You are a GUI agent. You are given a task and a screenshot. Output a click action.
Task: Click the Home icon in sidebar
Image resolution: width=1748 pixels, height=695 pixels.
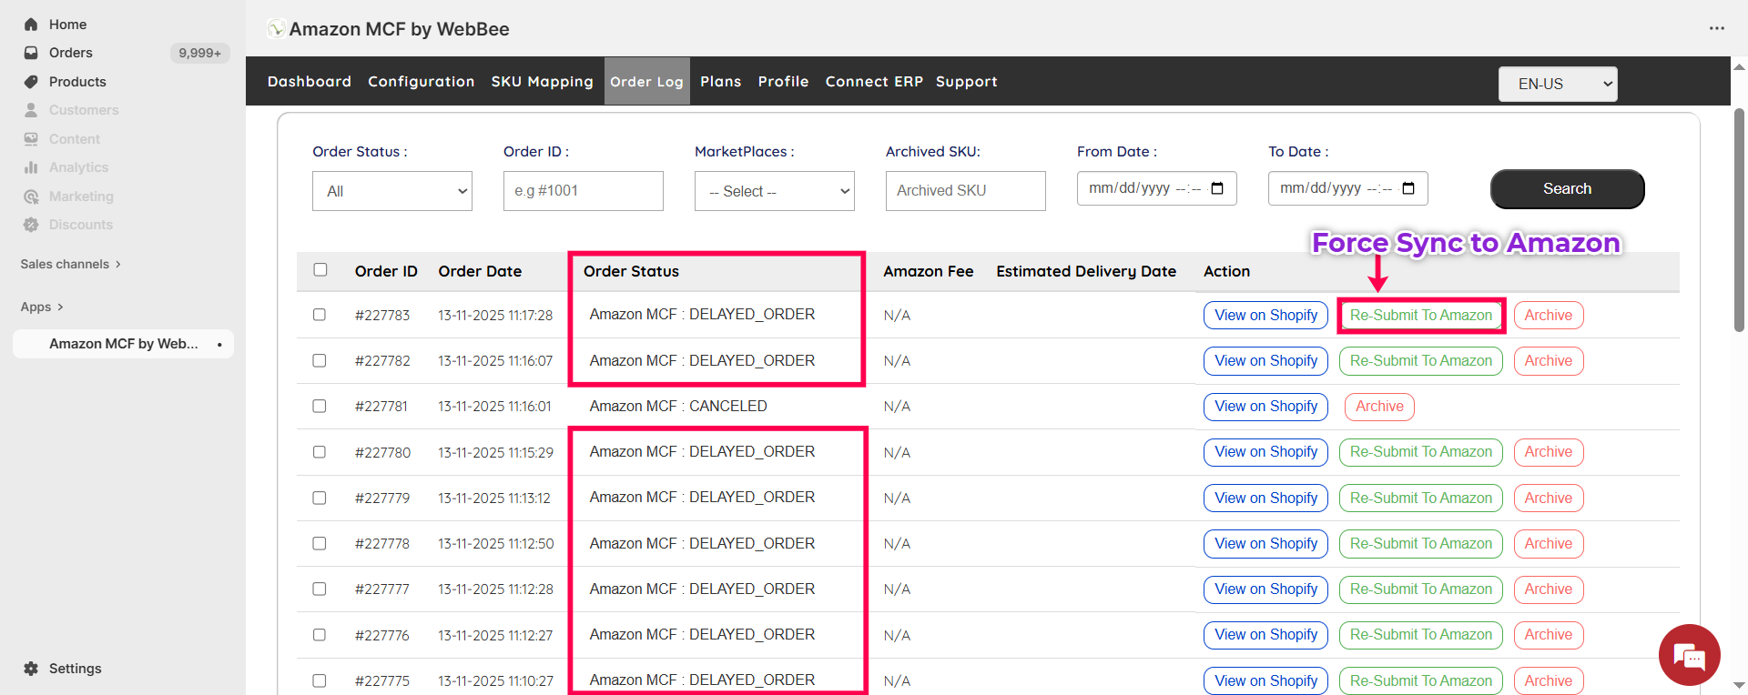[31, 25]
